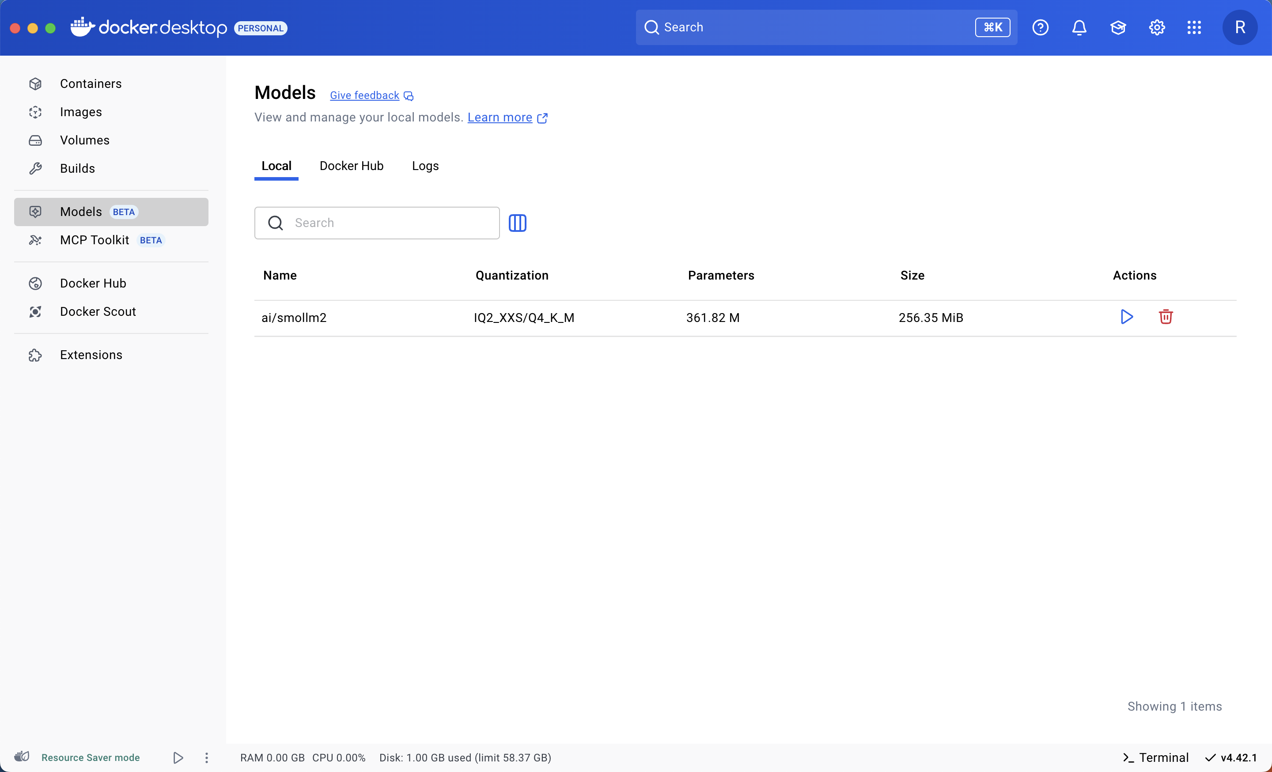Open Docker Hub from the sidebar

(x=111, y=283)
